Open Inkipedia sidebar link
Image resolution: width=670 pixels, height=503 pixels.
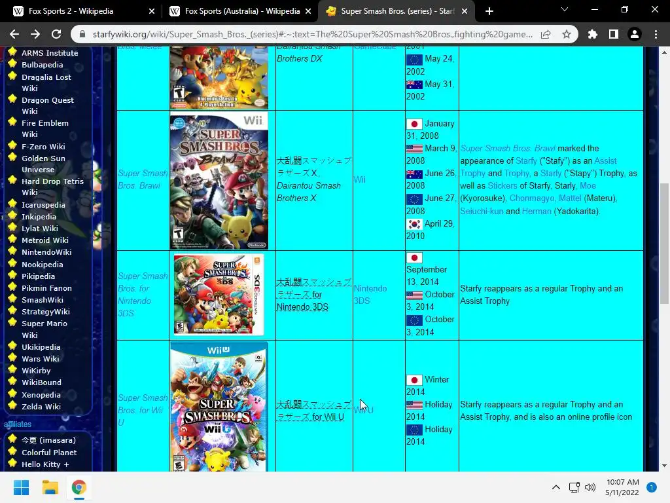[x=39, y=216]
